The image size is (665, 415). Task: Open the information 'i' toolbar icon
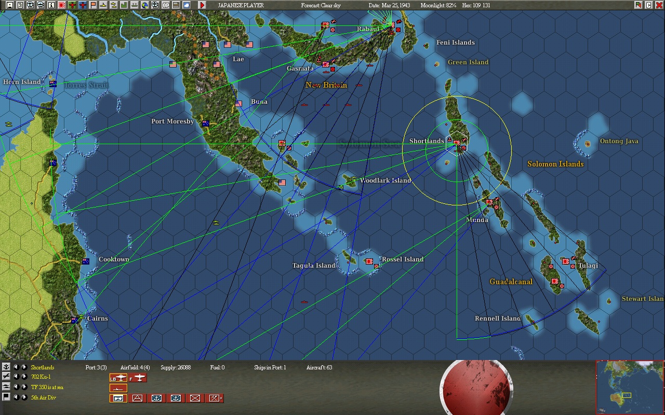(x=51, y=5)
